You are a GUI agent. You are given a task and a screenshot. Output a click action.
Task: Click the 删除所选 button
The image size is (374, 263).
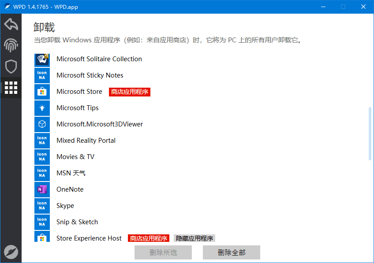pos(163,252)
